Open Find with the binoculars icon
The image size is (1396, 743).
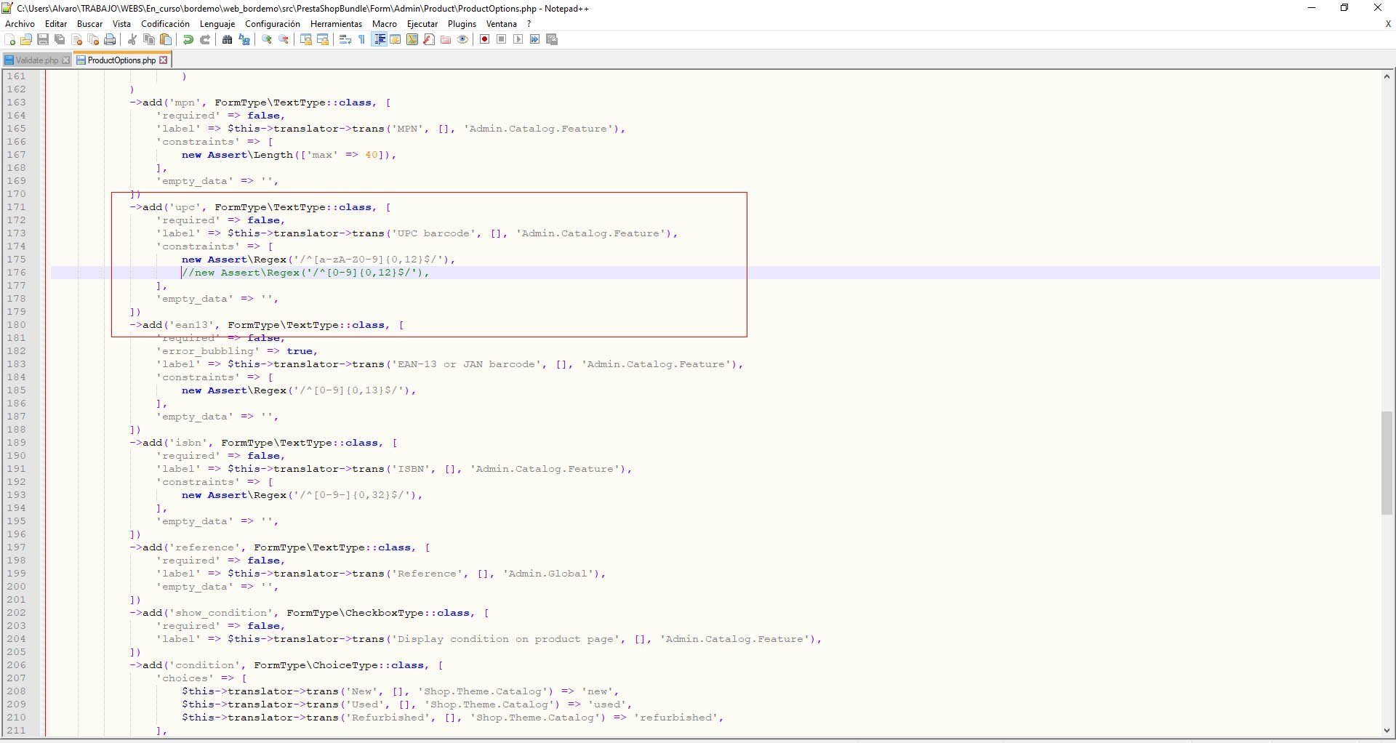click(228, 40)
